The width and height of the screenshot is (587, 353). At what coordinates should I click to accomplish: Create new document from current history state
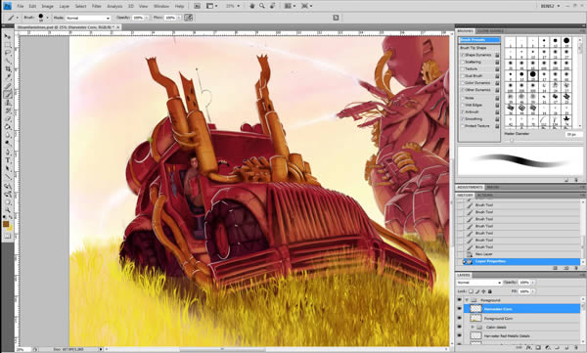coord(555,268)
